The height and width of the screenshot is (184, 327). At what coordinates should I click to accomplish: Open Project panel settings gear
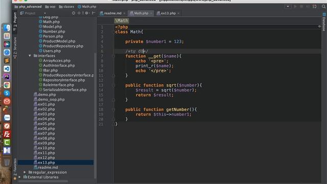87,13
